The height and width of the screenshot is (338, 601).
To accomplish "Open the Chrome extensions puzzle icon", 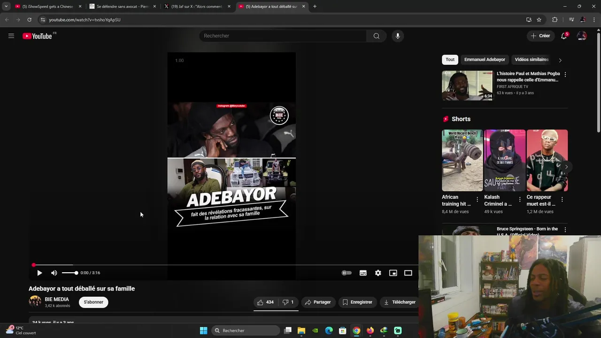I will point(555,20).
